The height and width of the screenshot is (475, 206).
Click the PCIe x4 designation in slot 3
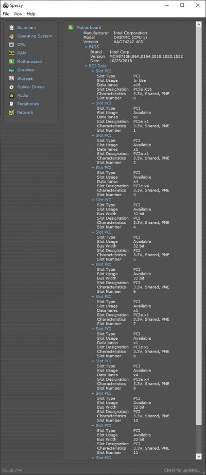pos(141,186)
